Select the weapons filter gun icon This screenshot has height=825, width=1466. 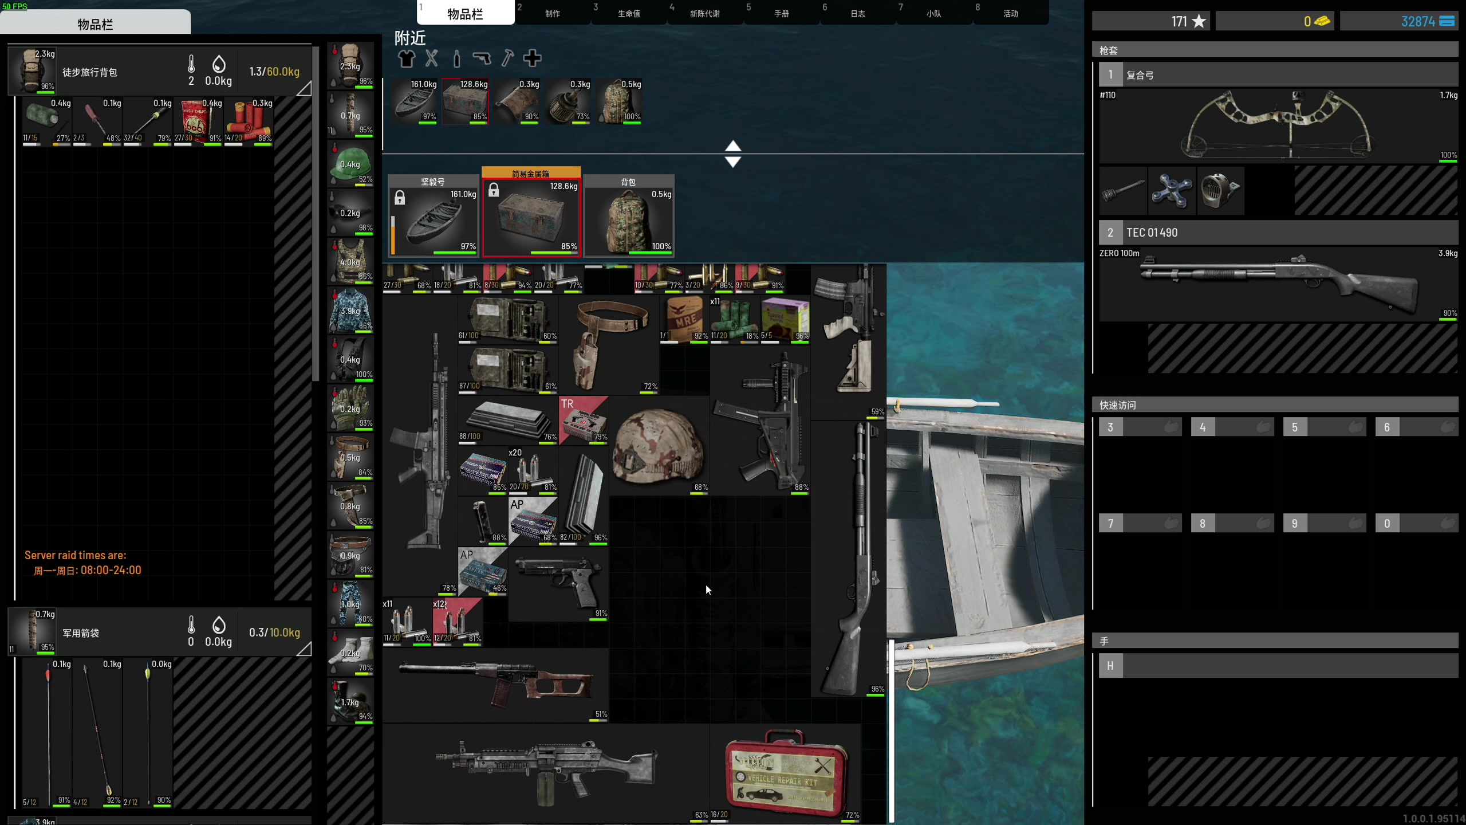pos(482,58)
